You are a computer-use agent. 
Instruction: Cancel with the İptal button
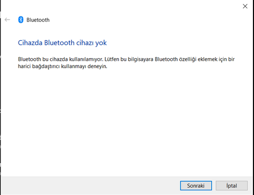pyautogui.click(x=232, y=185)
